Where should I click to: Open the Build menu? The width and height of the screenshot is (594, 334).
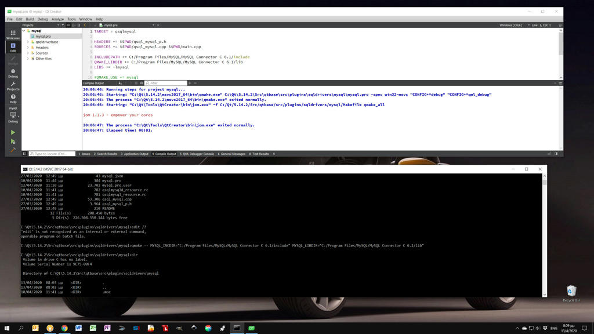point(30,19)
